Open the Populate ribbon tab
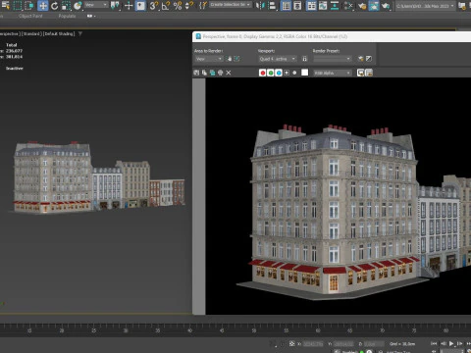 67,16
